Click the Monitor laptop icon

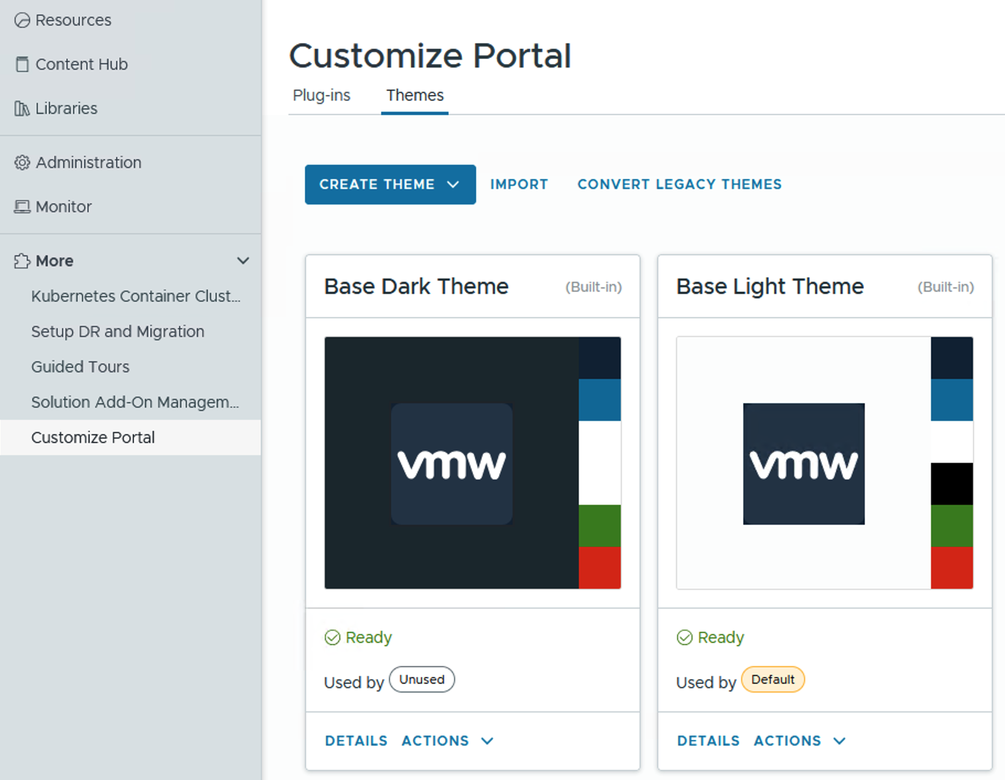[22, 207]
